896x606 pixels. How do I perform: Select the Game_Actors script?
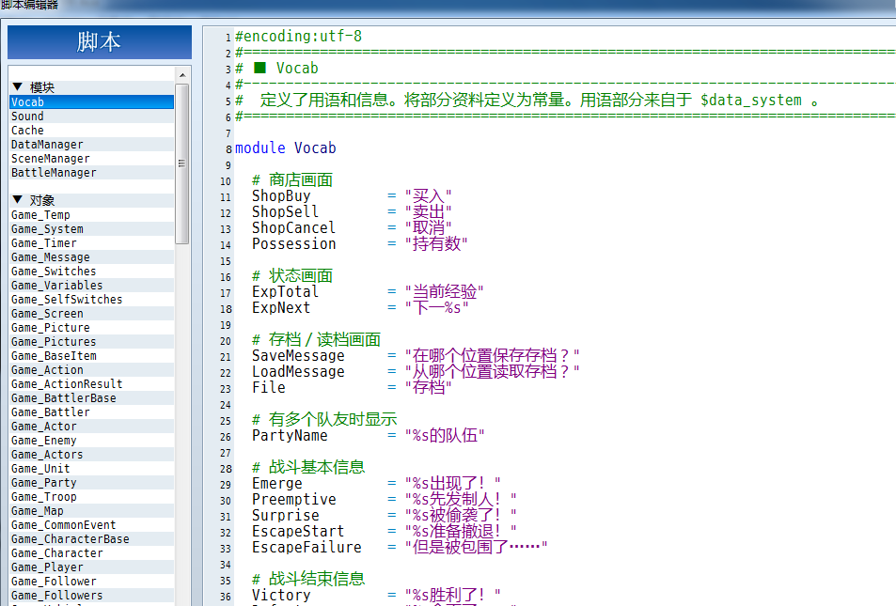tap(92, 454)
